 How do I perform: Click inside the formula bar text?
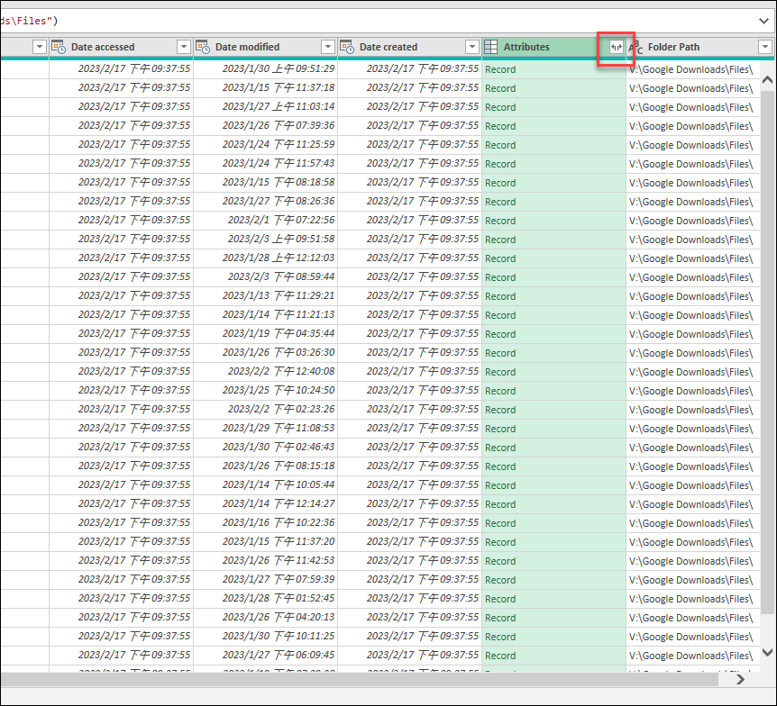(x=29, y=21)
